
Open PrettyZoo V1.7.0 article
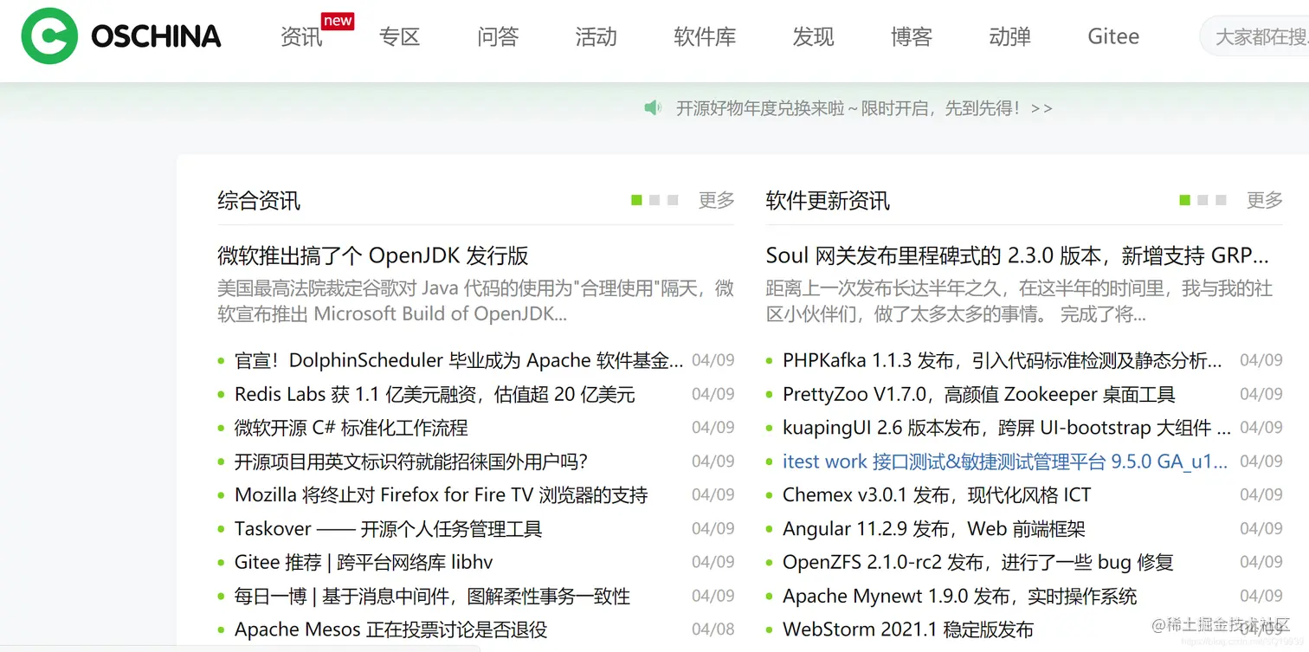(979, 394)
